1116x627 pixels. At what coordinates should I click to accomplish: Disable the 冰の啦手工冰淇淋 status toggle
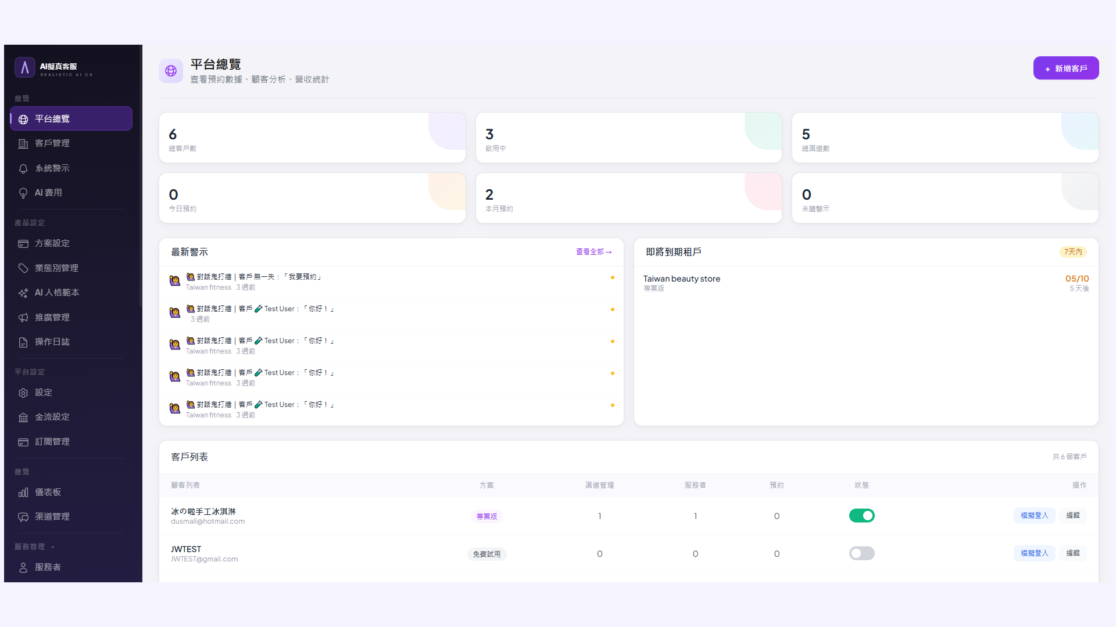point(861,516)
